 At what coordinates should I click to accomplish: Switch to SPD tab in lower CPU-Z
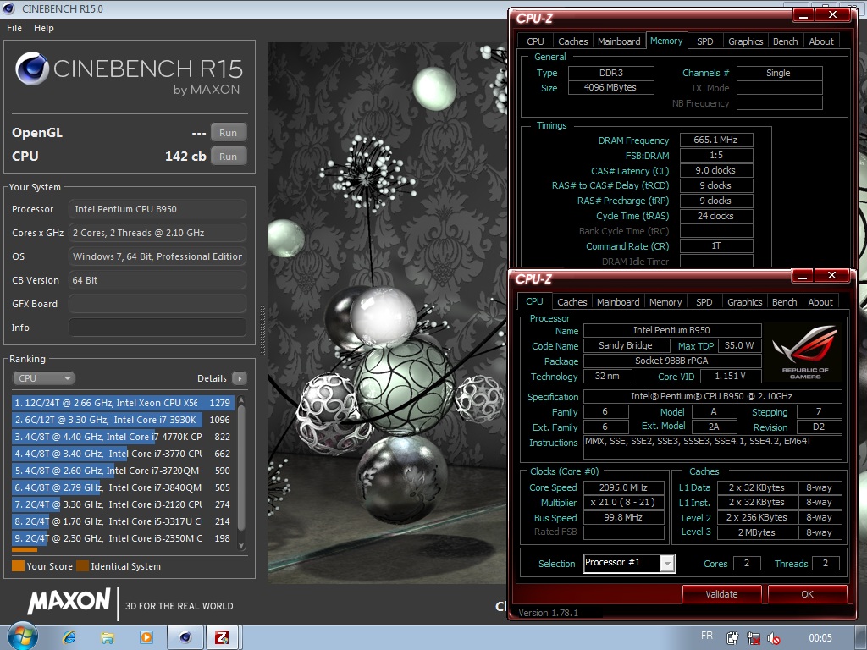click(x=704, y=302)
